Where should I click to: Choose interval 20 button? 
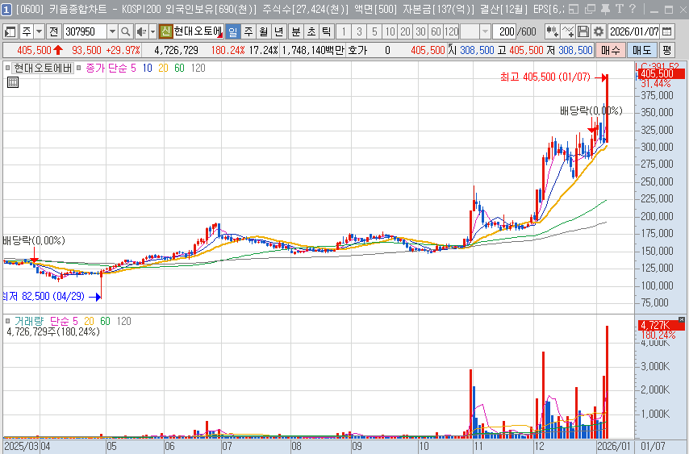pos(405,31)
